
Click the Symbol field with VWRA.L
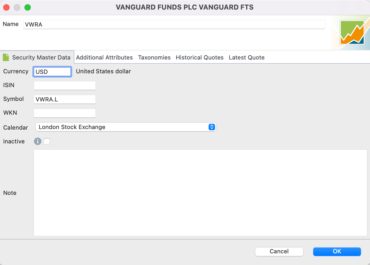[65, 99]
